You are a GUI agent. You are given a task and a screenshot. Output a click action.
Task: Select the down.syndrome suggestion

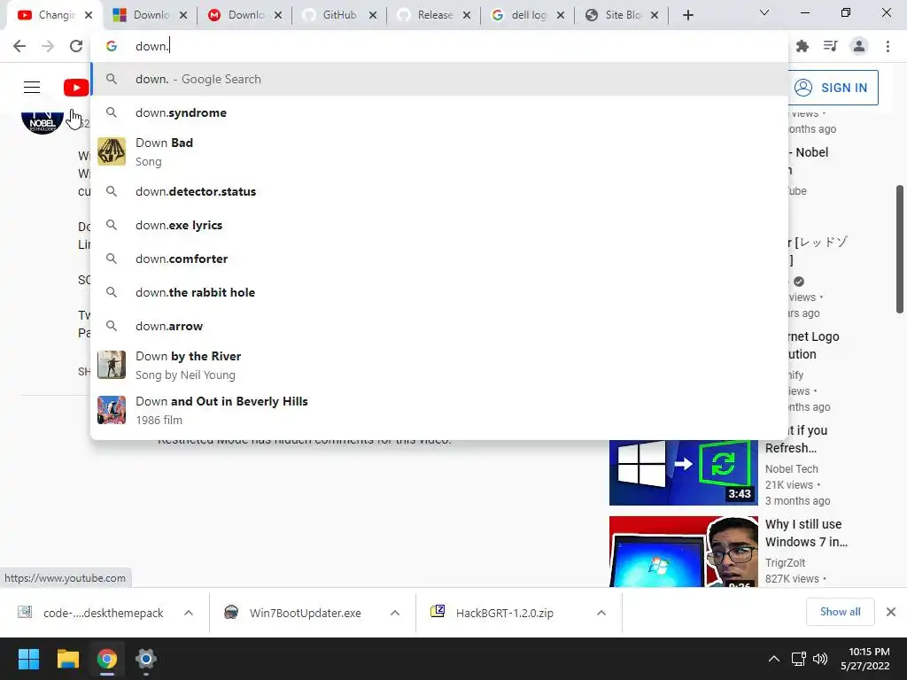[x=439, y=112]
